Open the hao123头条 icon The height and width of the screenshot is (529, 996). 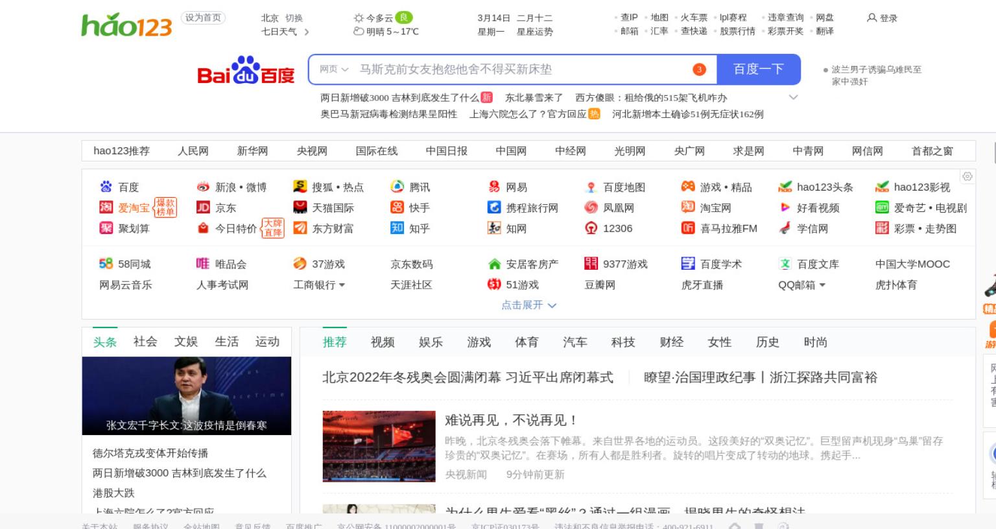coord(785,187)
